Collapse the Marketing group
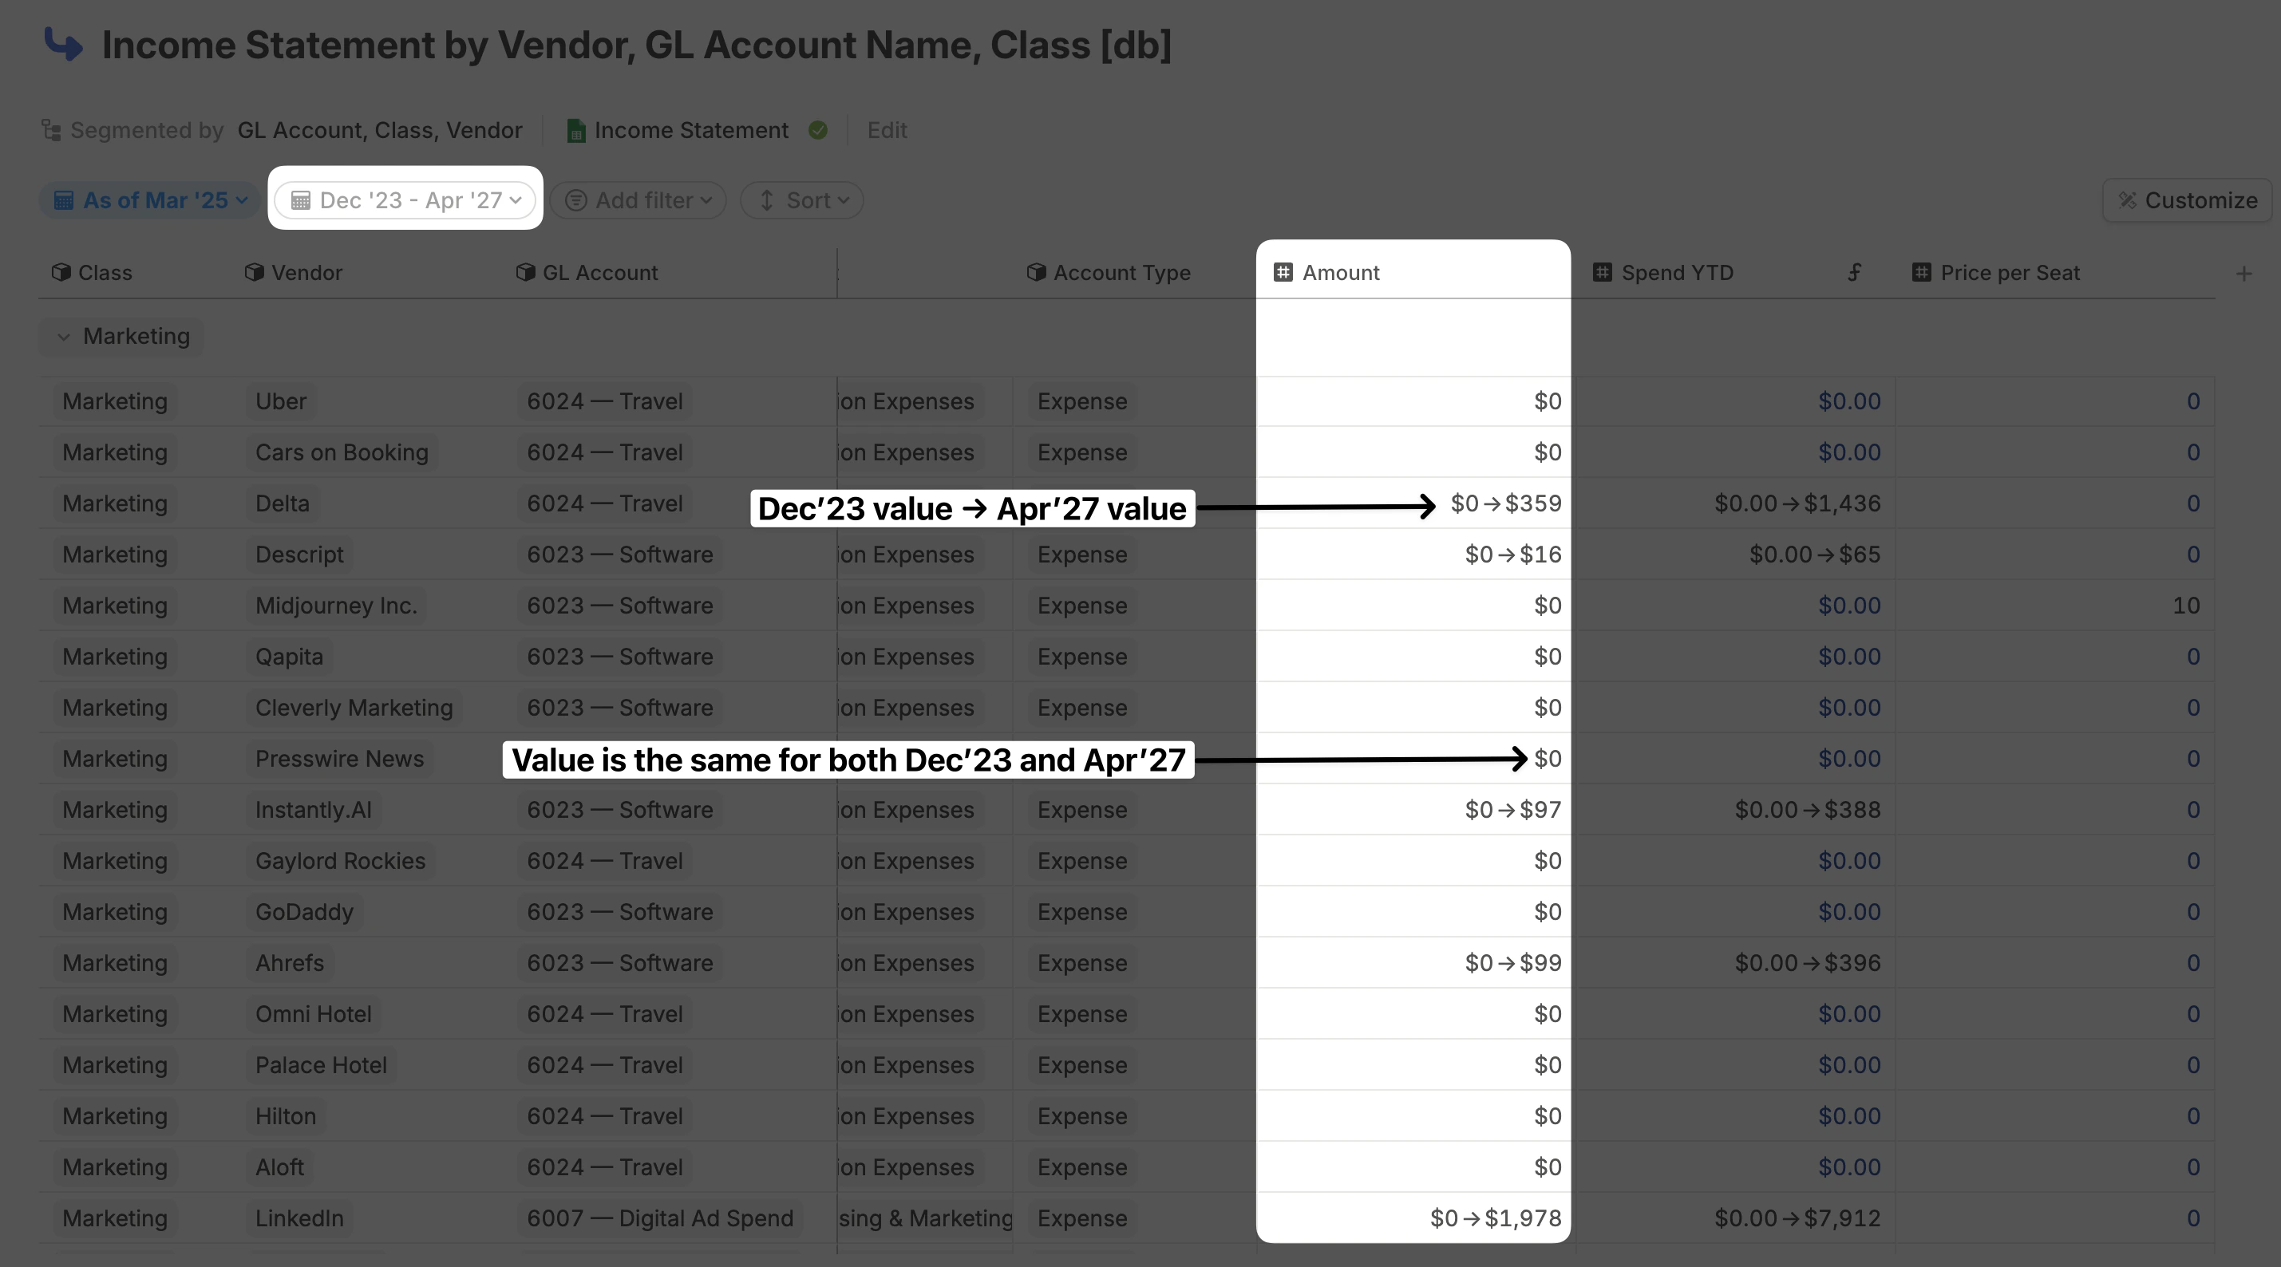Screen dimensions: 2281x1267 click(64, 337)
